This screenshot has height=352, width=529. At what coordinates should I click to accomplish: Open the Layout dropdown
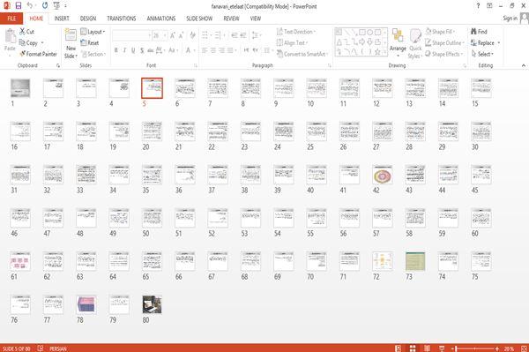[x=93, y=32]
